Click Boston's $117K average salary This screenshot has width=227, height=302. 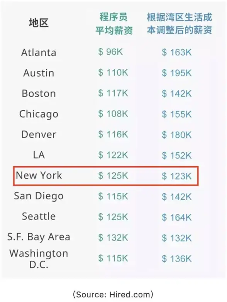pos(113,93)
